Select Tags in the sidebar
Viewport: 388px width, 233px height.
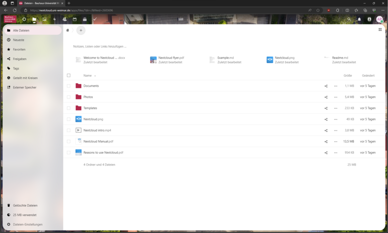[x=32, y=68]
